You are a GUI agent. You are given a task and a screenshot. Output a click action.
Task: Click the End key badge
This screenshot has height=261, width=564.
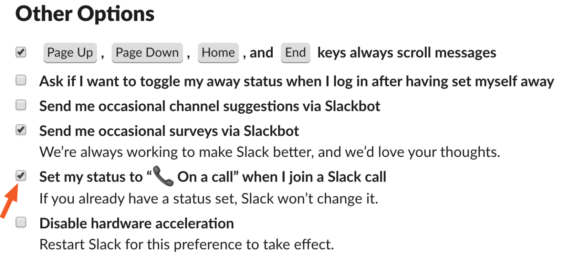295,52
